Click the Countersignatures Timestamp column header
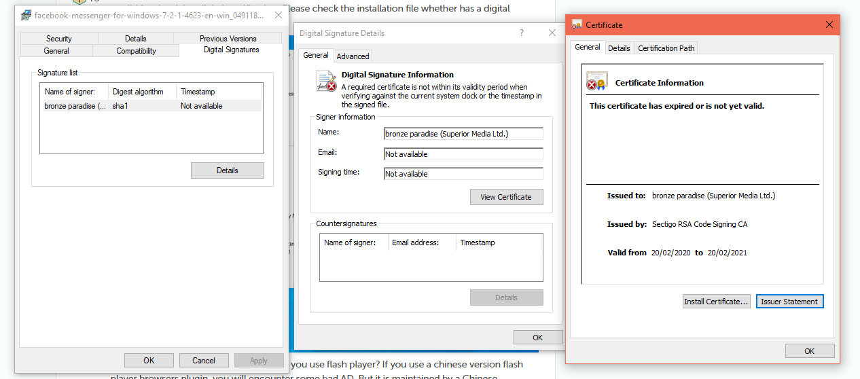 (499, 242)
